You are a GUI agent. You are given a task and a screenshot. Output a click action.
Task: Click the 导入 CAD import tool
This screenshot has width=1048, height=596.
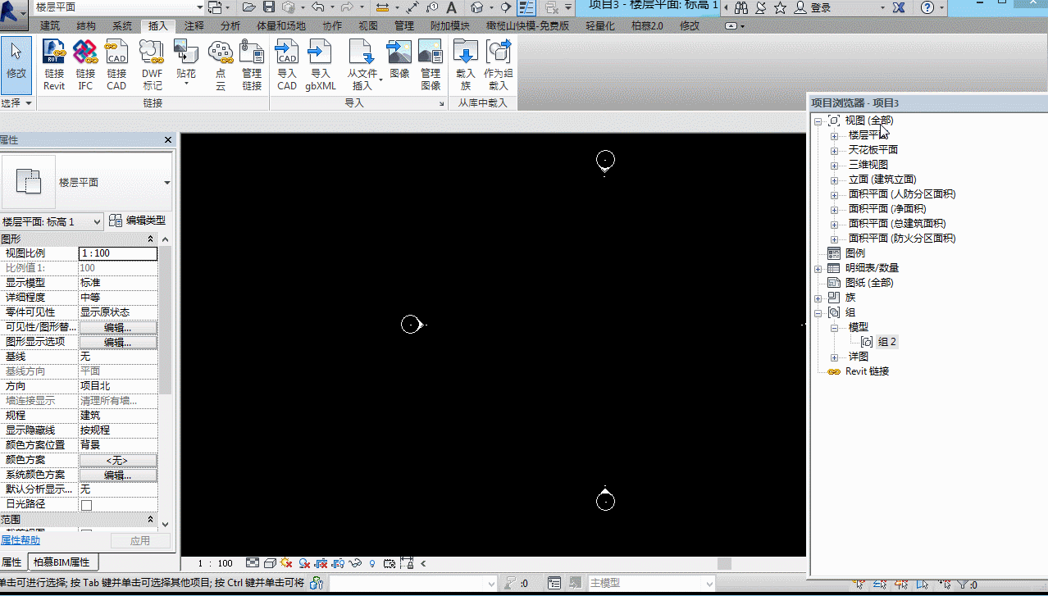(287, 64)
